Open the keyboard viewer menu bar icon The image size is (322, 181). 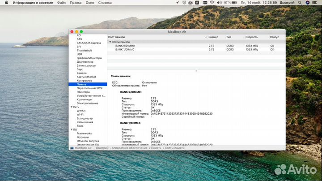(205, 3)
